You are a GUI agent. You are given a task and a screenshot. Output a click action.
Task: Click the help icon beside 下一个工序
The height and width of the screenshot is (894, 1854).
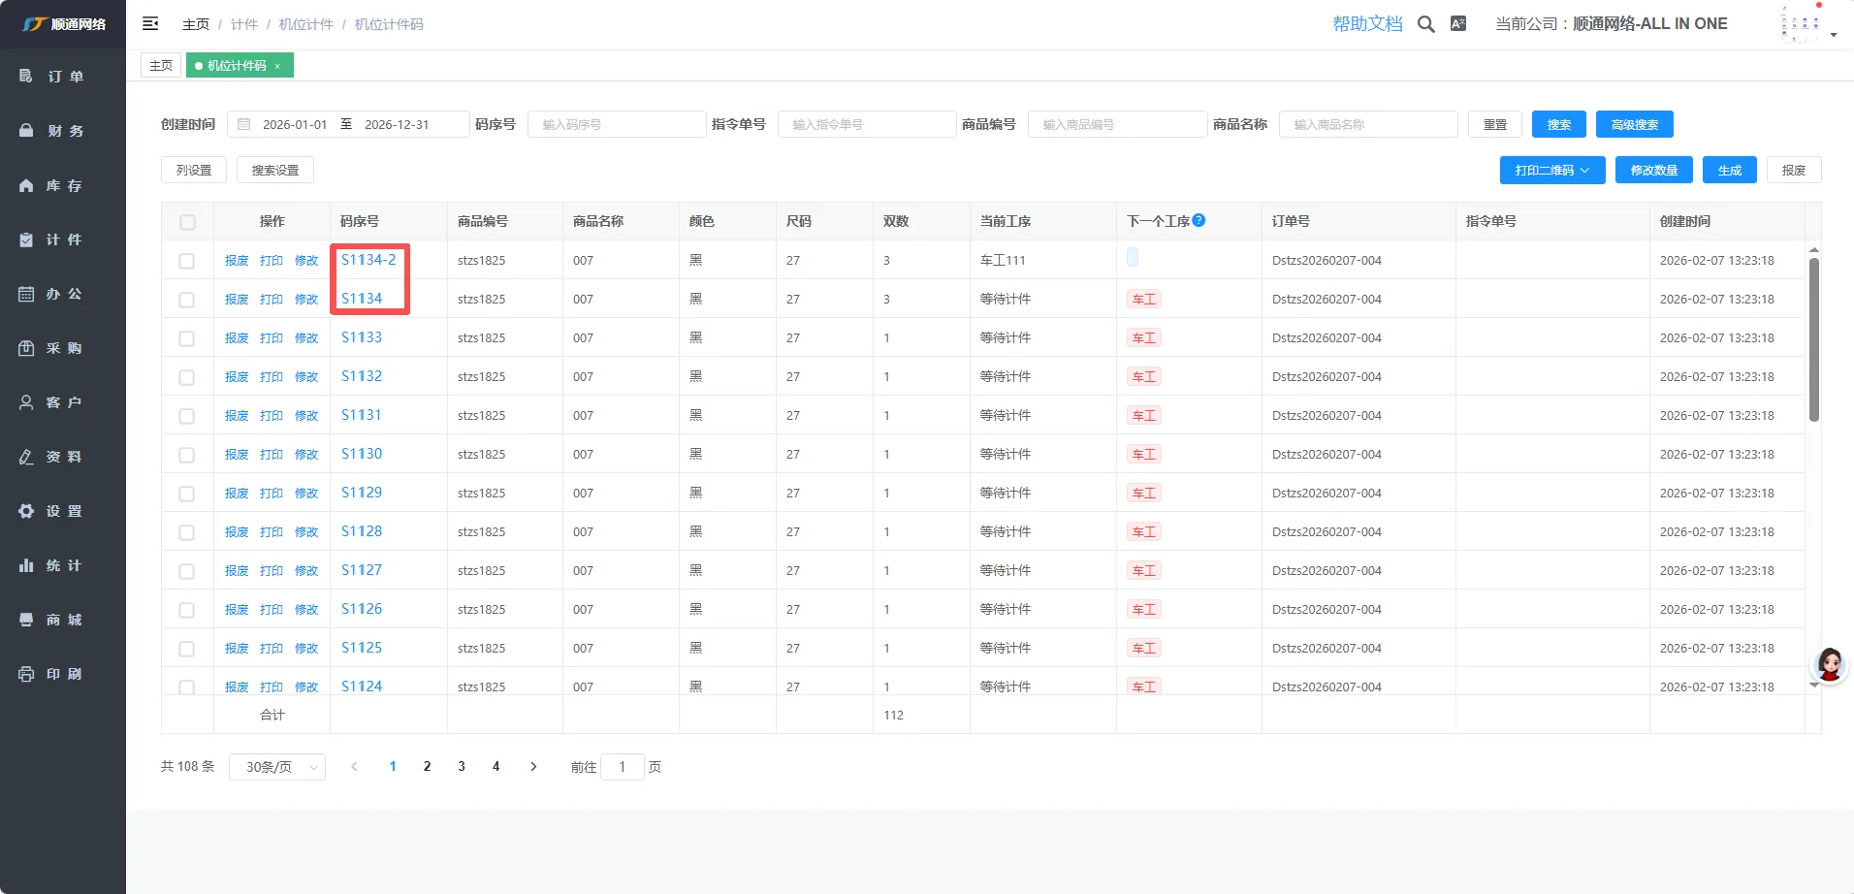coord(1199,220)
